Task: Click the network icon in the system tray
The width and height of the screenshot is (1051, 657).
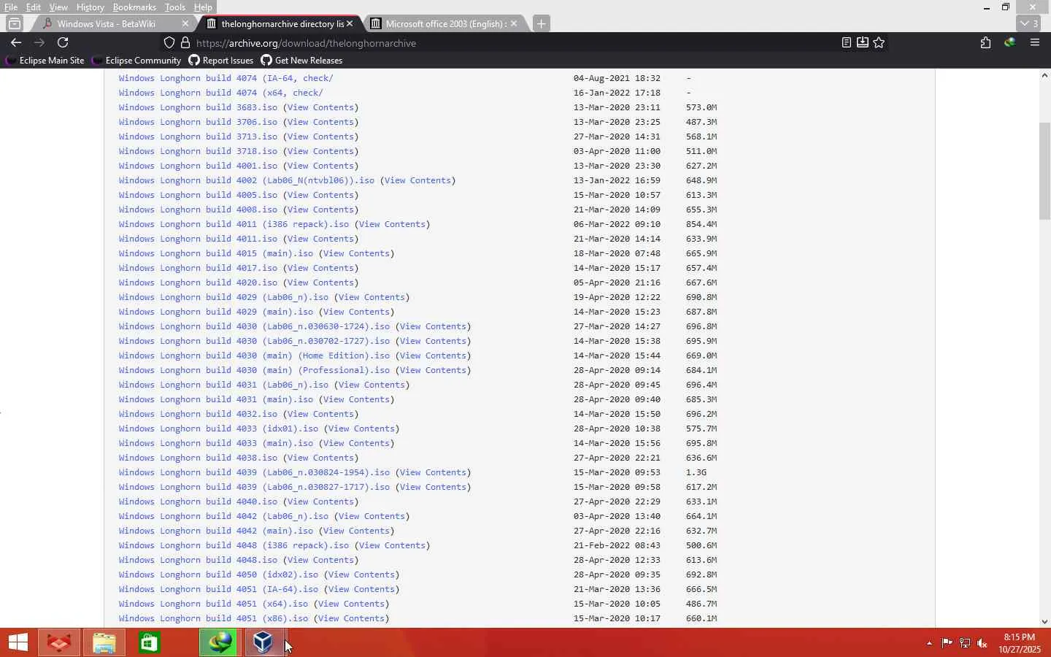Action: click(965, 644)
